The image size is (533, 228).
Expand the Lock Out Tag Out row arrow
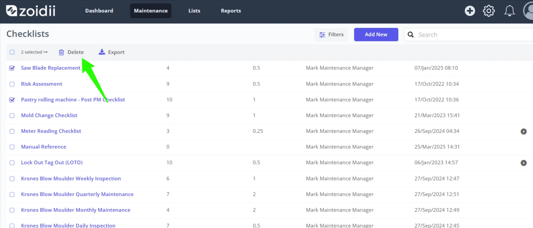[524, 163]
